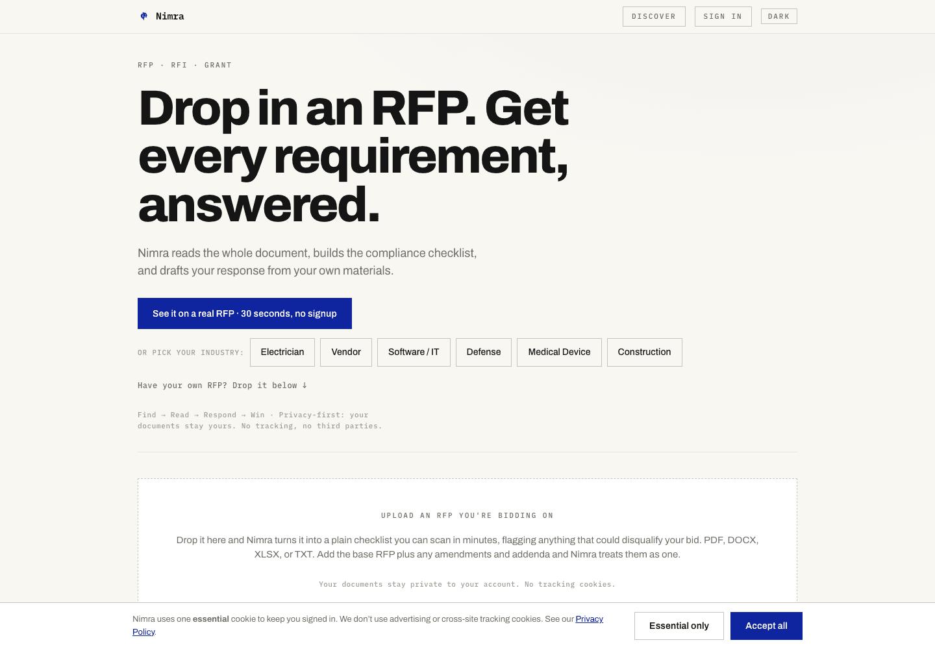
Task: Toggle Dark mode
Action: [779, 16]
